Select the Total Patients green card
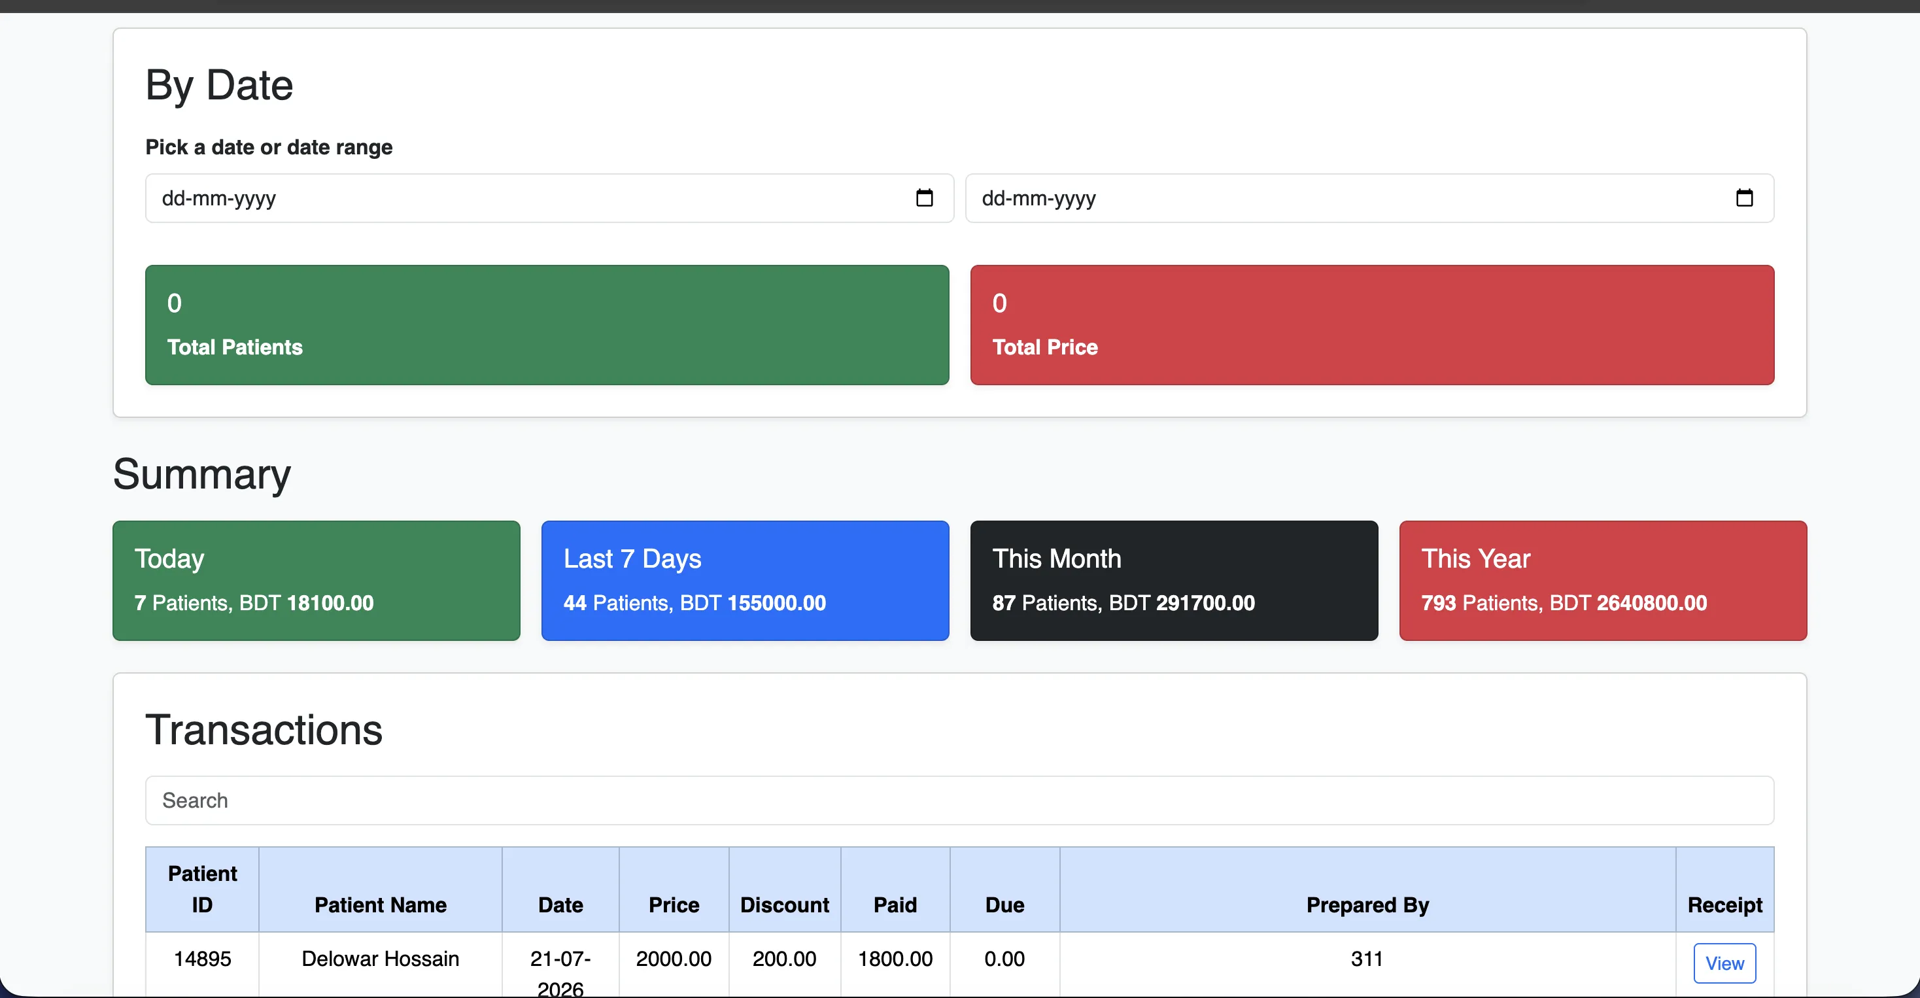The image size is (1920, 998). (547, 325)
